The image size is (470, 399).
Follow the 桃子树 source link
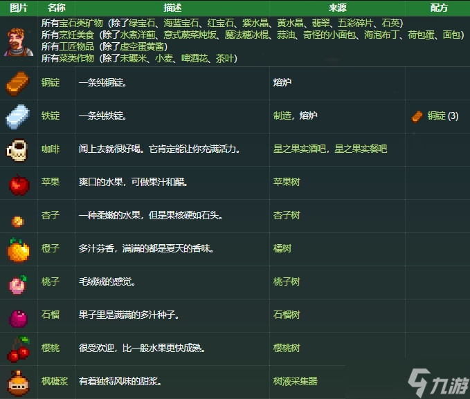coord(287,281)
